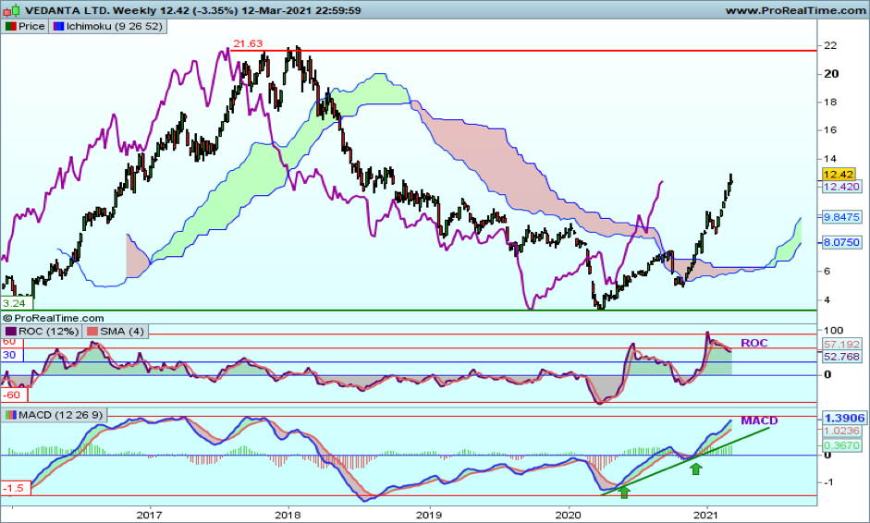The width and height of the screenshot is (870, 523).
Task: Click the red 21.63 resistance label
Action: pos(248,43)
